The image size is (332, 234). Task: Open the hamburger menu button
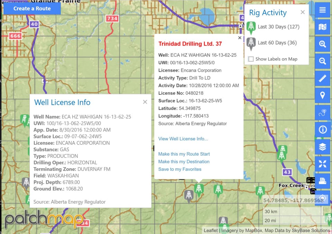322,10
